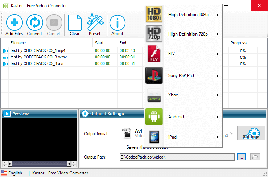
Task: Expand the iPad submenu arrow
Action: 217,137
